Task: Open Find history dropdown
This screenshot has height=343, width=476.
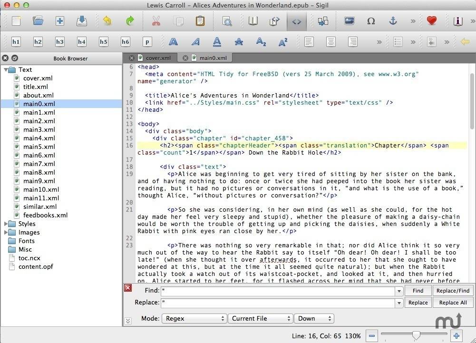Action: (x=399, y=291)
